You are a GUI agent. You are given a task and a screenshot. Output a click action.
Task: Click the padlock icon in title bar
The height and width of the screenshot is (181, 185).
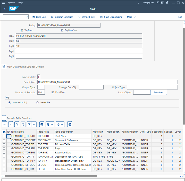coord(167,3)
